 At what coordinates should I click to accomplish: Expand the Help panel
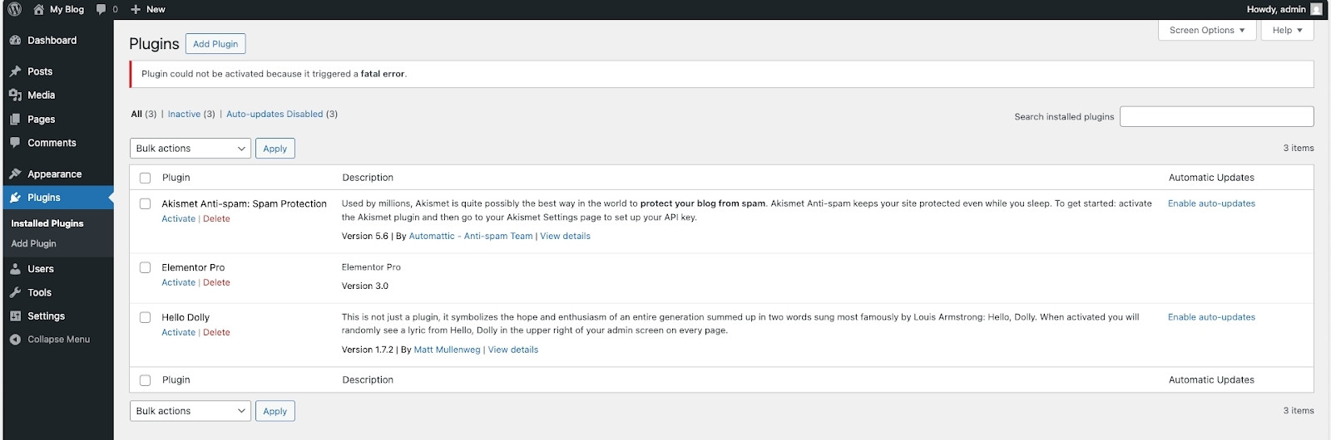click(x=1288, y=30)
